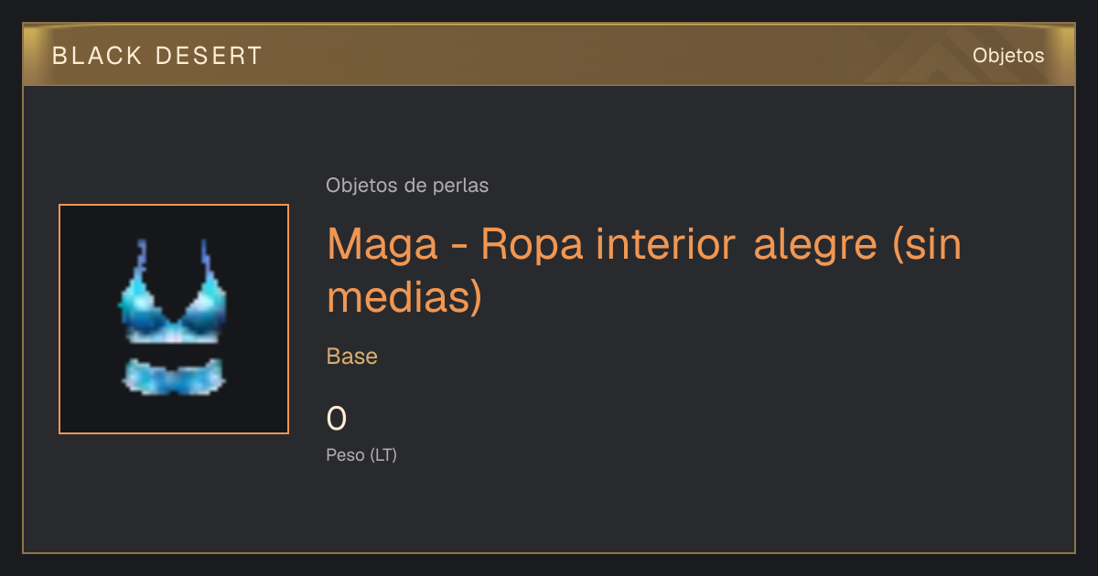The height and width of the screenshot is (576, 1098).
Task: Click the blue bottom piece in icon
Action: (173, 377)
